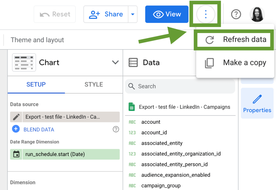276x190 pixels.
Task: Click the ABC icon next to account field
Action: pyautogui.click(x=132, y=122)
